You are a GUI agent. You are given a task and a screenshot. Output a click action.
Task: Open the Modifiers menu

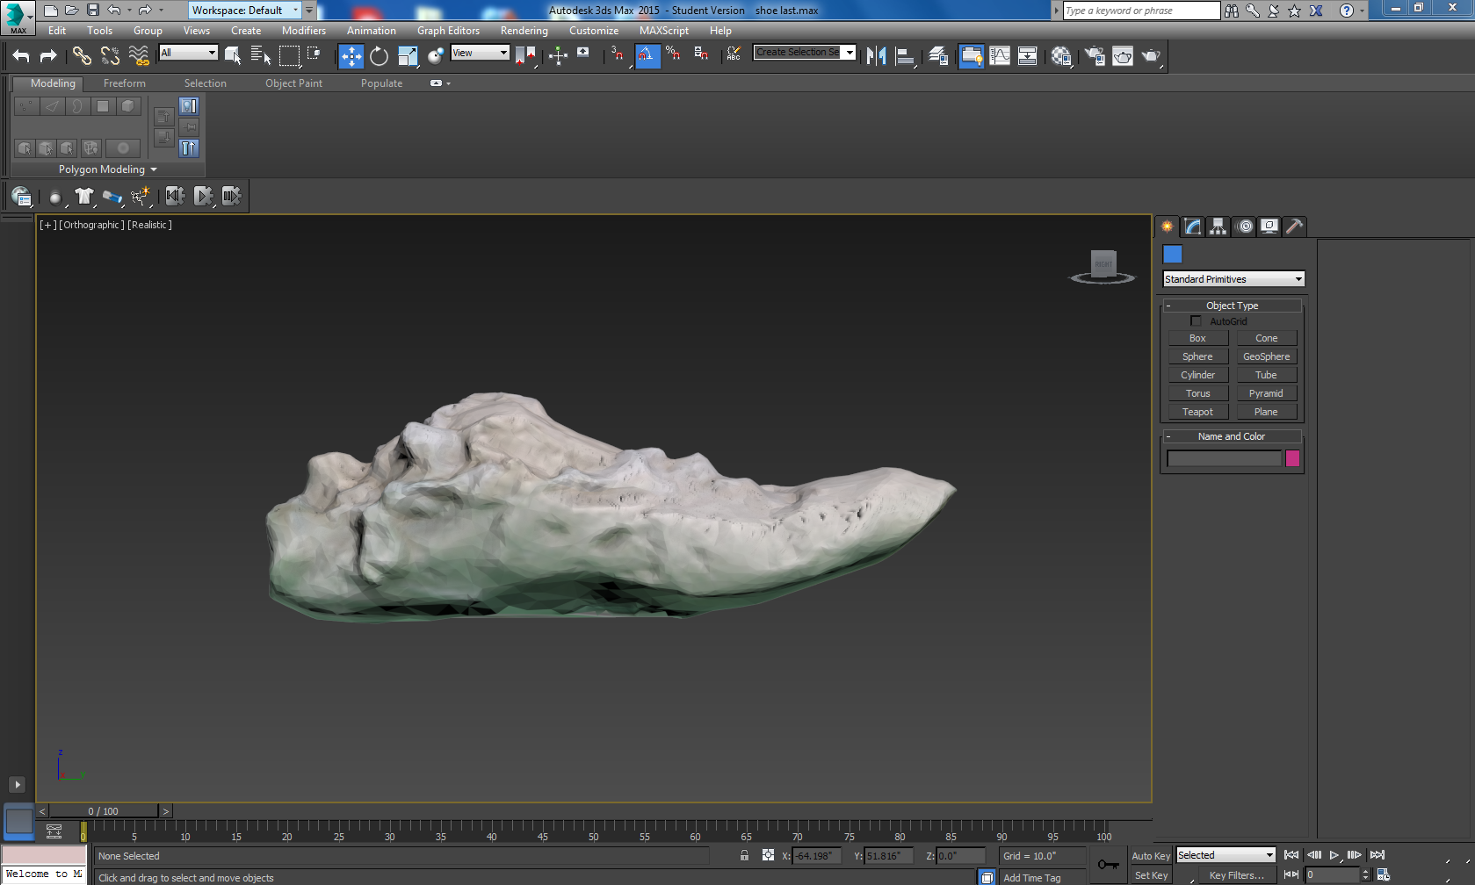(303, 31)
